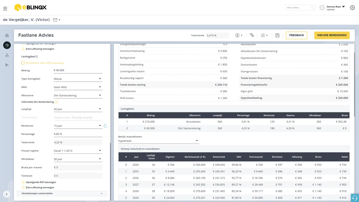Click the Toetsrente field showing 3,410 %

pyautogui.click(x=217, y=35)
